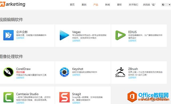171x104 pixels.
Task: Click the Vegas blue play-triangle icon
Action: tap(64, 35)
